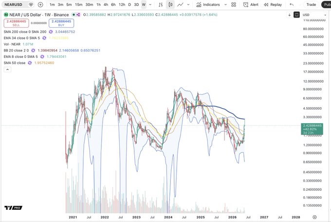Click the refresh icon beside BB 20
This screenshot has width=331, height=222.
click(33, 51)
